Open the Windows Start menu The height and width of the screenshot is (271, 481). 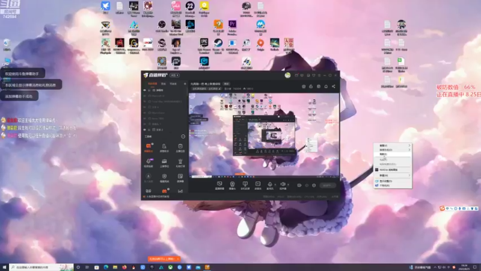(x=4, y=267)
